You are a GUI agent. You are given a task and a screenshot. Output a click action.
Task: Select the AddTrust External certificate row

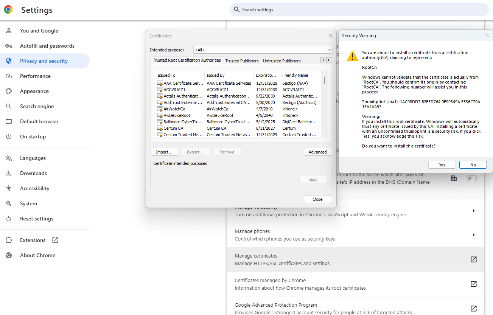pos(238,102)
